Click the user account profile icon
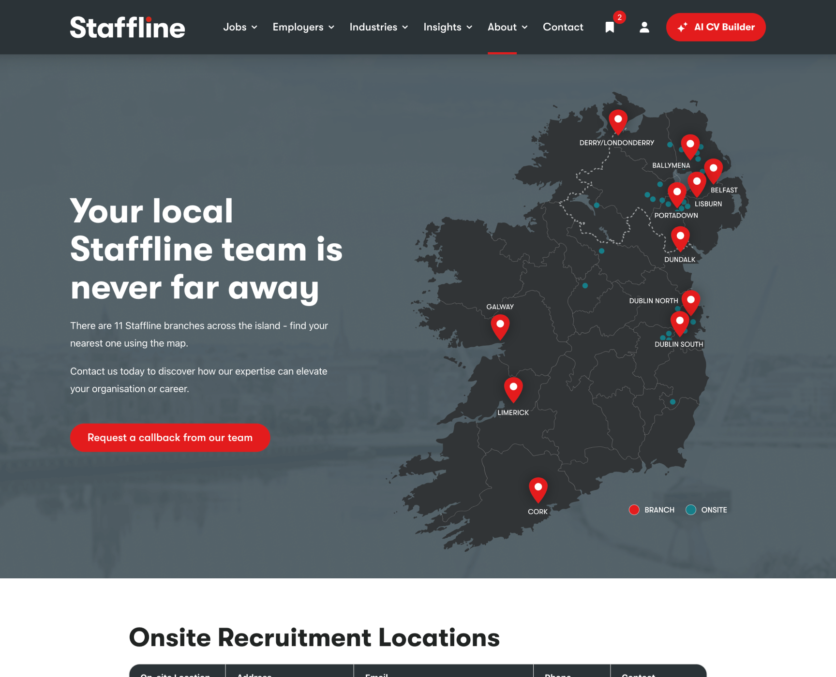The width and height of the screenshot is (836, 677). click(x=644, y=27)
